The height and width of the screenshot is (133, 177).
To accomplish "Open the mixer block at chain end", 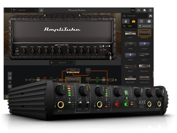I will point(110,80).
